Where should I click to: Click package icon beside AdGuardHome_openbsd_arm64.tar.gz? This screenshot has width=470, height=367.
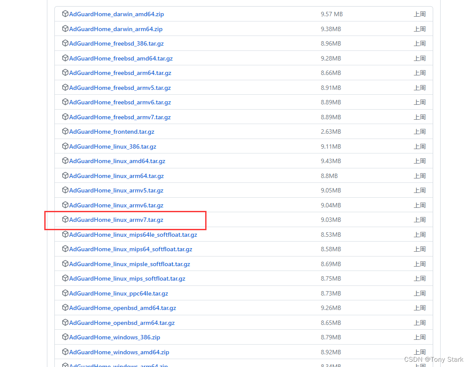pos(65,322)
